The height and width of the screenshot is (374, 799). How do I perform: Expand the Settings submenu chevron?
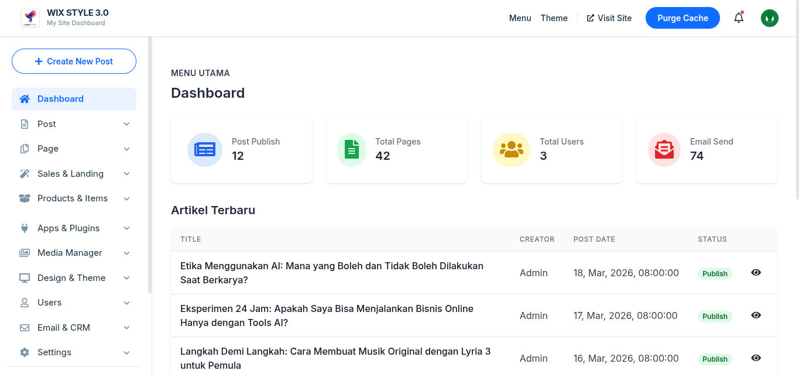point(126,353)
